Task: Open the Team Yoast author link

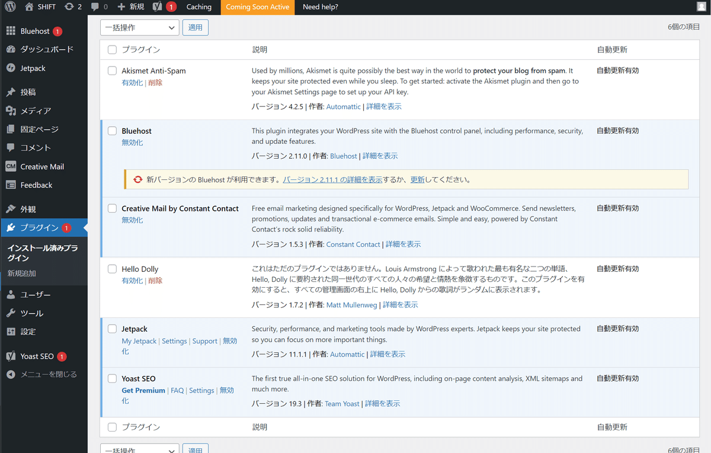Action: tap(342, 404)
